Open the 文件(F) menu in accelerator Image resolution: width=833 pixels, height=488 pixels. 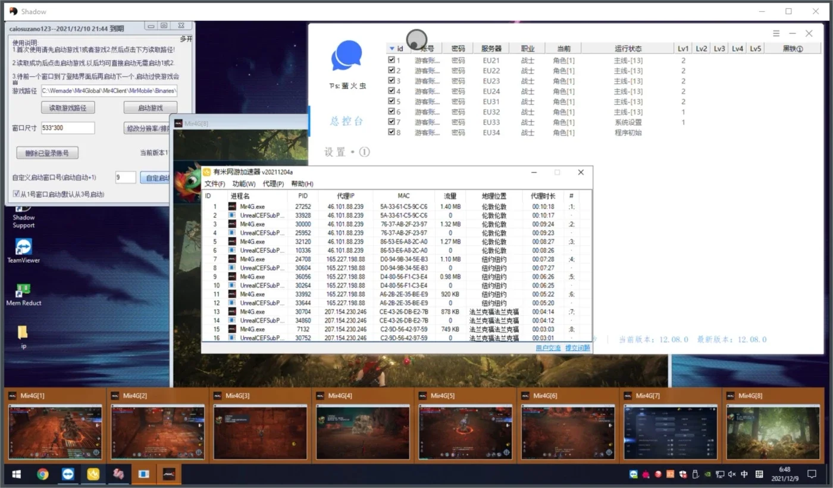[x=215, y=184]
